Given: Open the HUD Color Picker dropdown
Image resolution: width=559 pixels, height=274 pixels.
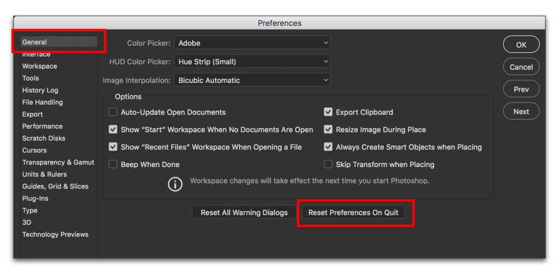Looking at the screenshot, I should [x=252, y=61].
